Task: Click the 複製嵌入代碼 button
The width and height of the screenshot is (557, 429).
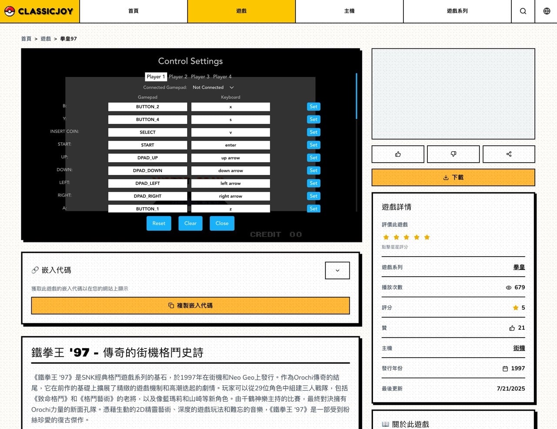Action: pyautogui.click(x=191, y=305)
